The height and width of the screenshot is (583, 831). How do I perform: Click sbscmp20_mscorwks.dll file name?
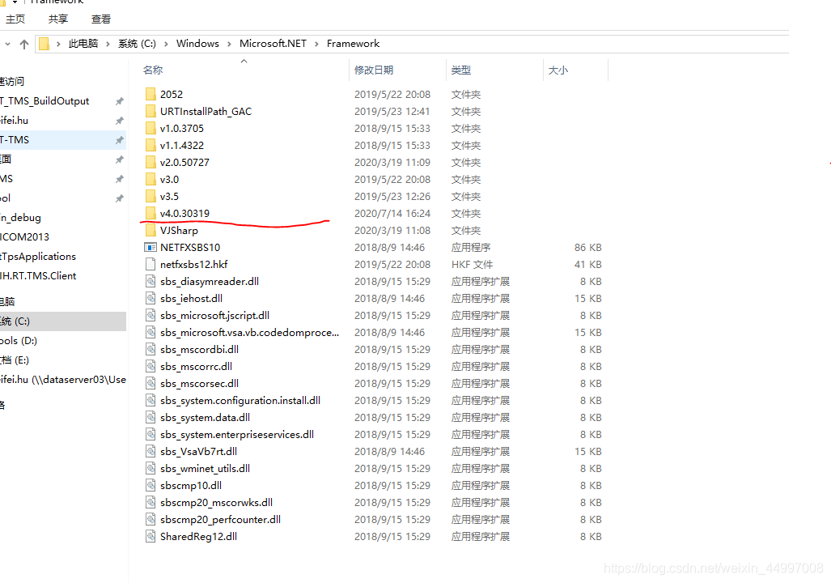point(216,502)
